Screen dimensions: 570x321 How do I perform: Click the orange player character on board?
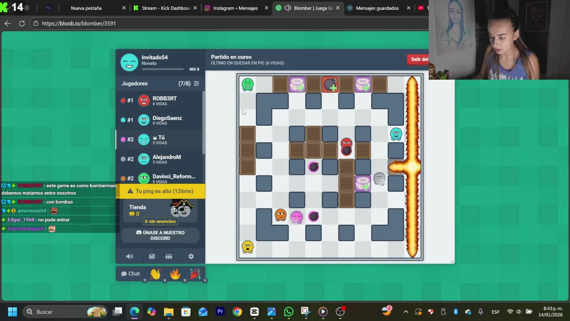click(x=281, y=215)
